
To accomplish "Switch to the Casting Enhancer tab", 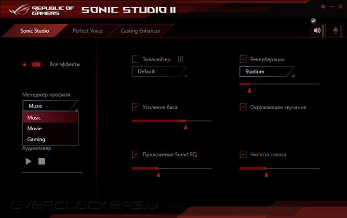I will [141, 31].
